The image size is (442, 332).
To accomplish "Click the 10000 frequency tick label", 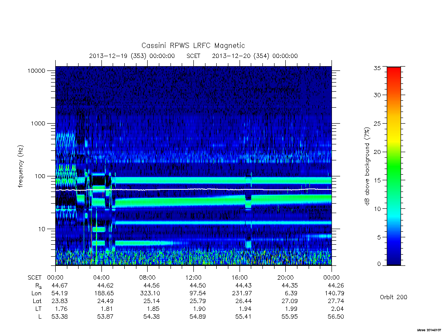I will 36,70.
